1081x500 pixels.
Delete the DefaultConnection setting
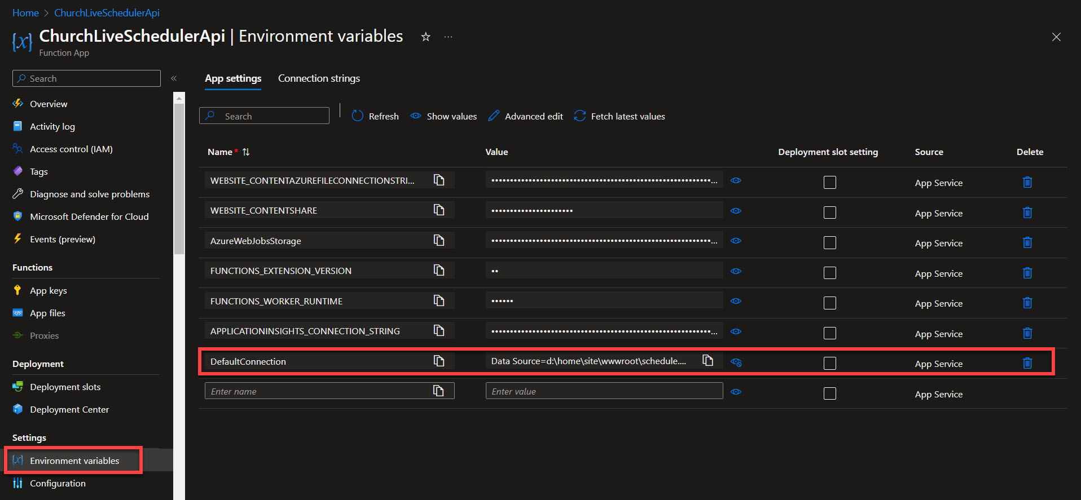click(x=1027, y=363)
